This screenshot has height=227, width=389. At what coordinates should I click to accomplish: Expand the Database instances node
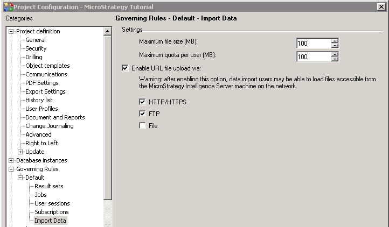coord(11,160)
